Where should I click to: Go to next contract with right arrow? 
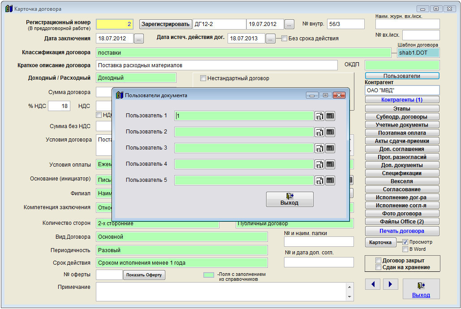coord(390,284)
